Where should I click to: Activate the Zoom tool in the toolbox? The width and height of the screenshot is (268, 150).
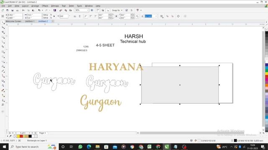[x=3, y=37]
